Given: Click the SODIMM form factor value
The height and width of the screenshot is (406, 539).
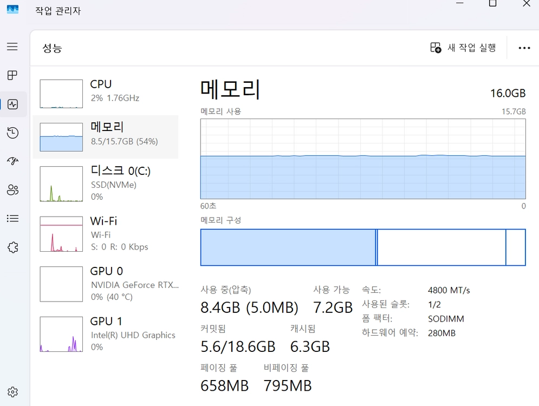Looking at the screenshot, I should 446,319.
